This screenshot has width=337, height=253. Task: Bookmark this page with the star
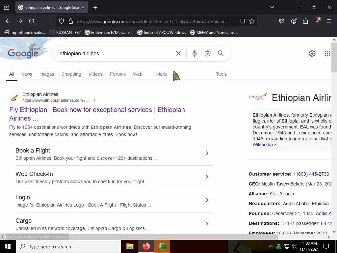click(252, 21)
